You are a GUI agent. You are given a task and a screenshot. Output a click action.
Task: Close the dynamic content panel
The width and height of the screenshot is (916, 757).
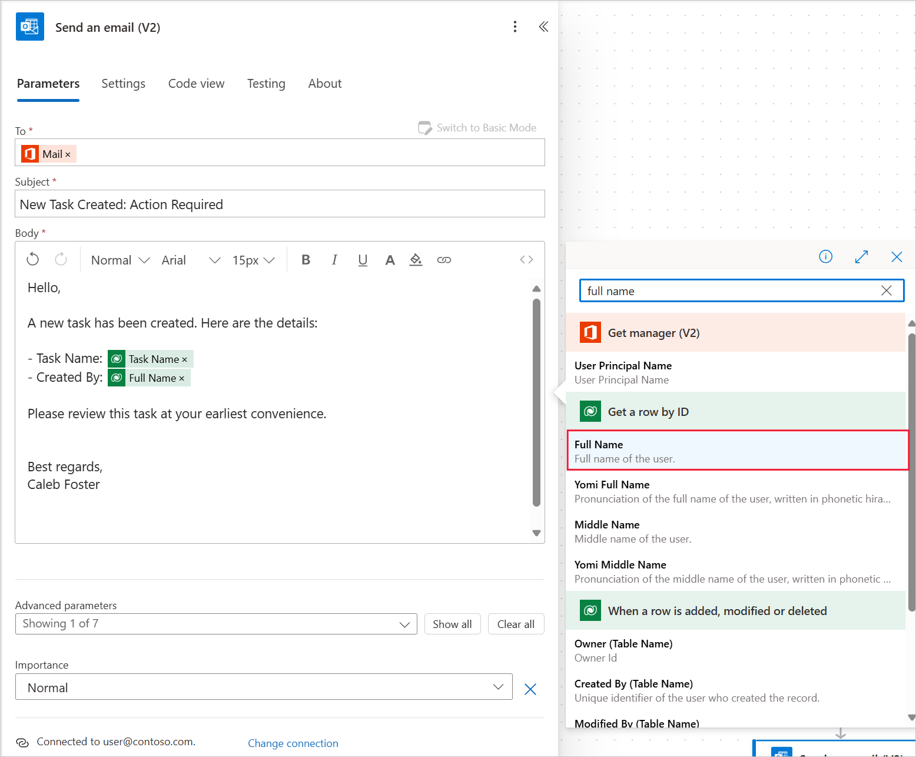pos(897,256)
